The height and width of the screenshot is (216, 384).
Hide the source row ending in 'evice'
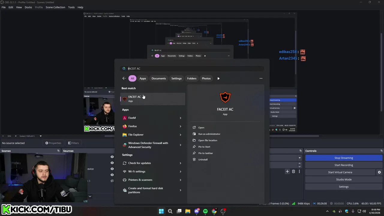coord(112,169)
